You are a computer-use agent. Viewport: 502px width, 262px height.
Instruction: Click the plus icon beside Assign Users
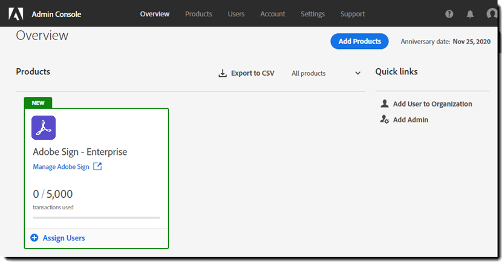(x=34, y=238)
